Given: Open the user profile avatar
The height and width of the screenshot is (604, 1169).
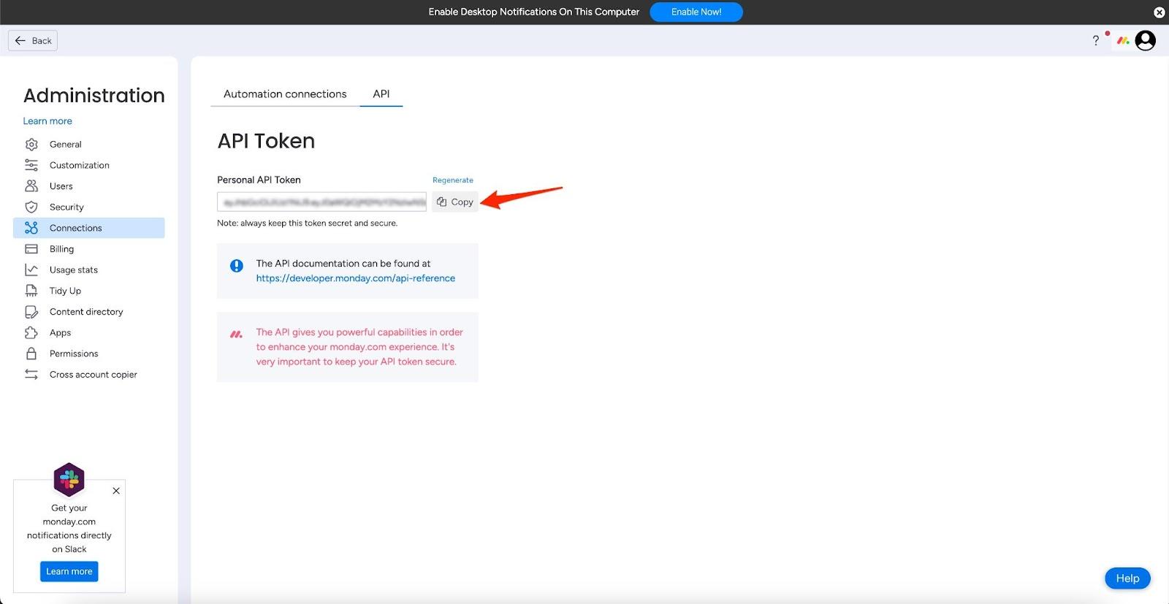Looking at the screenshot, I should 1146,41.
